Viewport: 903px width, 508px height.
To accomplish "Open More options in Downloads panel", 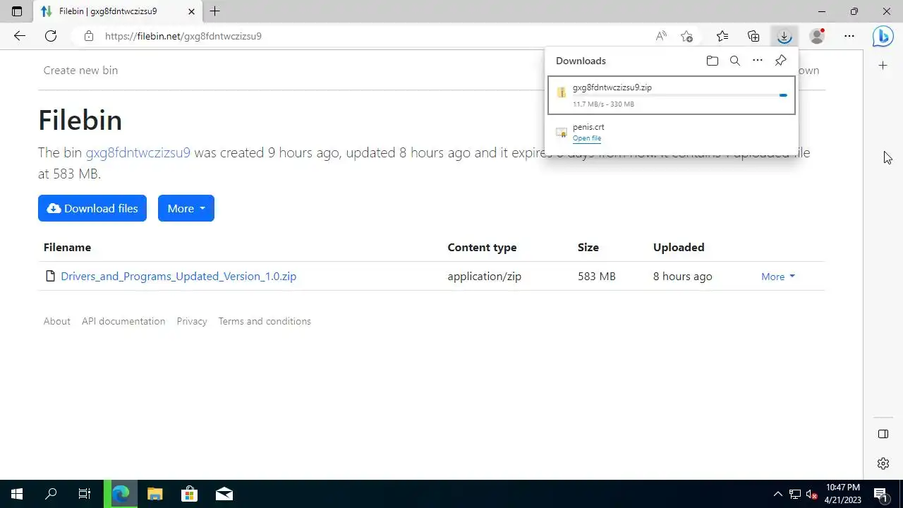I will click(x=758, y=61).
